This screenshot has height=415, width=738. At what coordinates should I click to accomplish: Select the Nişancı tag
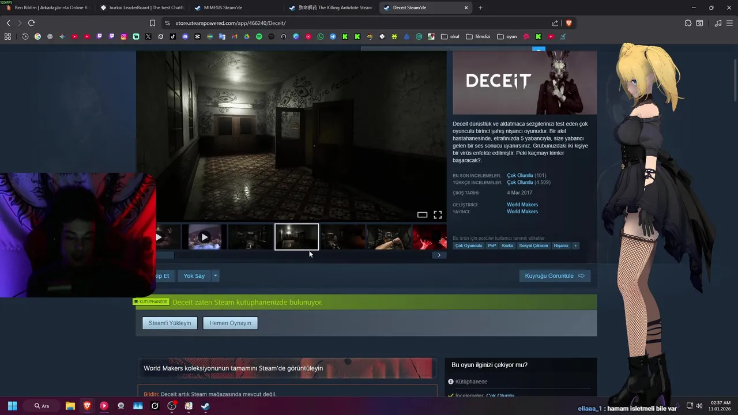point(561,246)
